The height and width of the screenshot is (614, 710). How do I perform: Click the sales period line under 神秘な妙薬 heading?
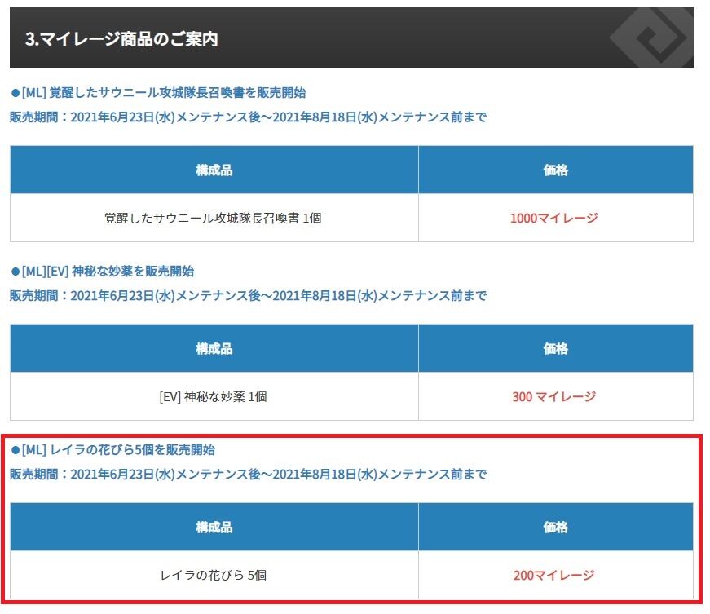[x=248, y=296]
